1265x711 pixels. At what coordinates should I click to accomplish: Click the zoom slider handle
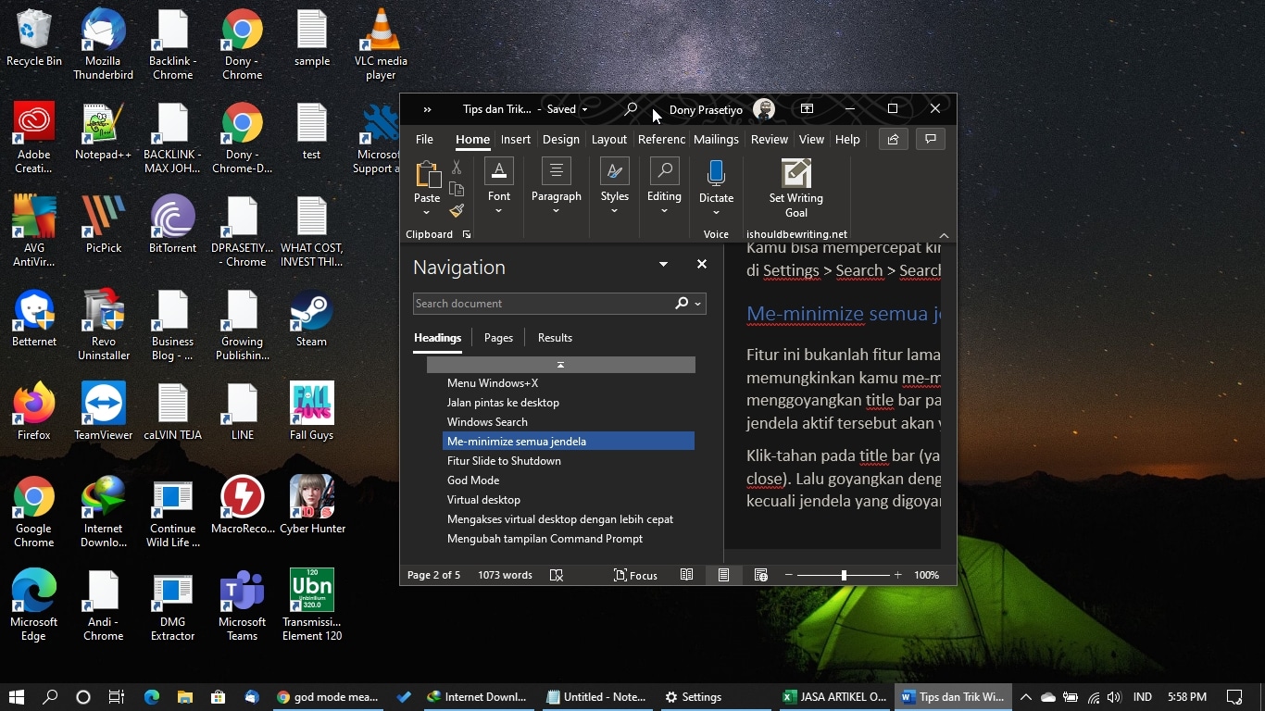pos(844,575)
